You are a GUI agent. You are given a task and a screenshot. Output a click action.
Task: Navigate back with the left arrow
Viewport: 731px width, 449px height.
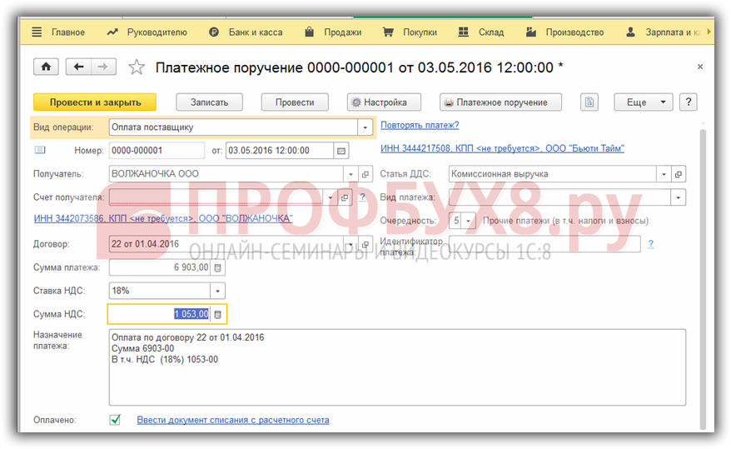[x=79, y=67]
